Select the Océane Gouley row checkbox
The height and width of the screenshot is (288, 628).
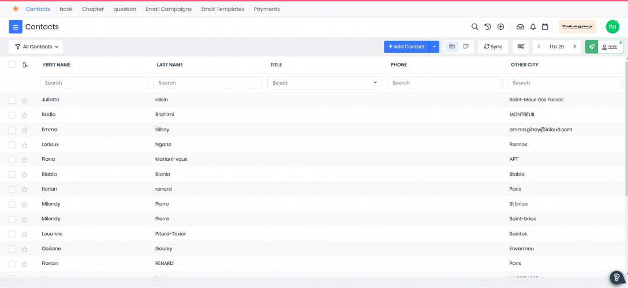coord(13,249)
